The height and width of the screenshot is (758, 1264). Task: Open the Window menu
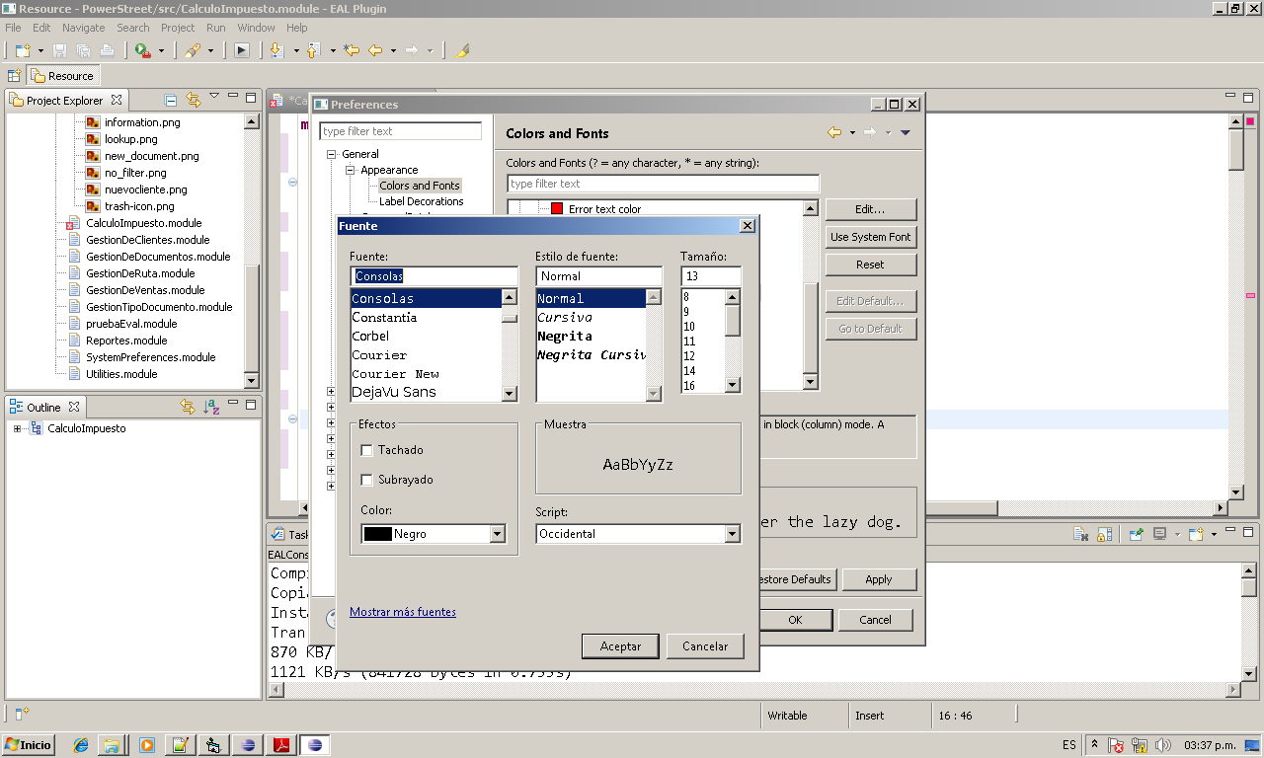(x=256, y=28)
